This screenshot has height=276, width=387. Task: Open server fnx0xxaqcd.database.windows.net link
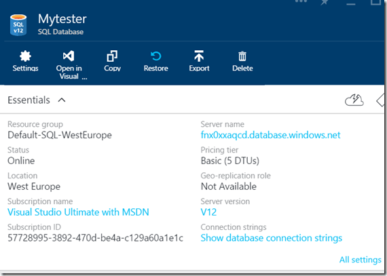coord(270,135)
